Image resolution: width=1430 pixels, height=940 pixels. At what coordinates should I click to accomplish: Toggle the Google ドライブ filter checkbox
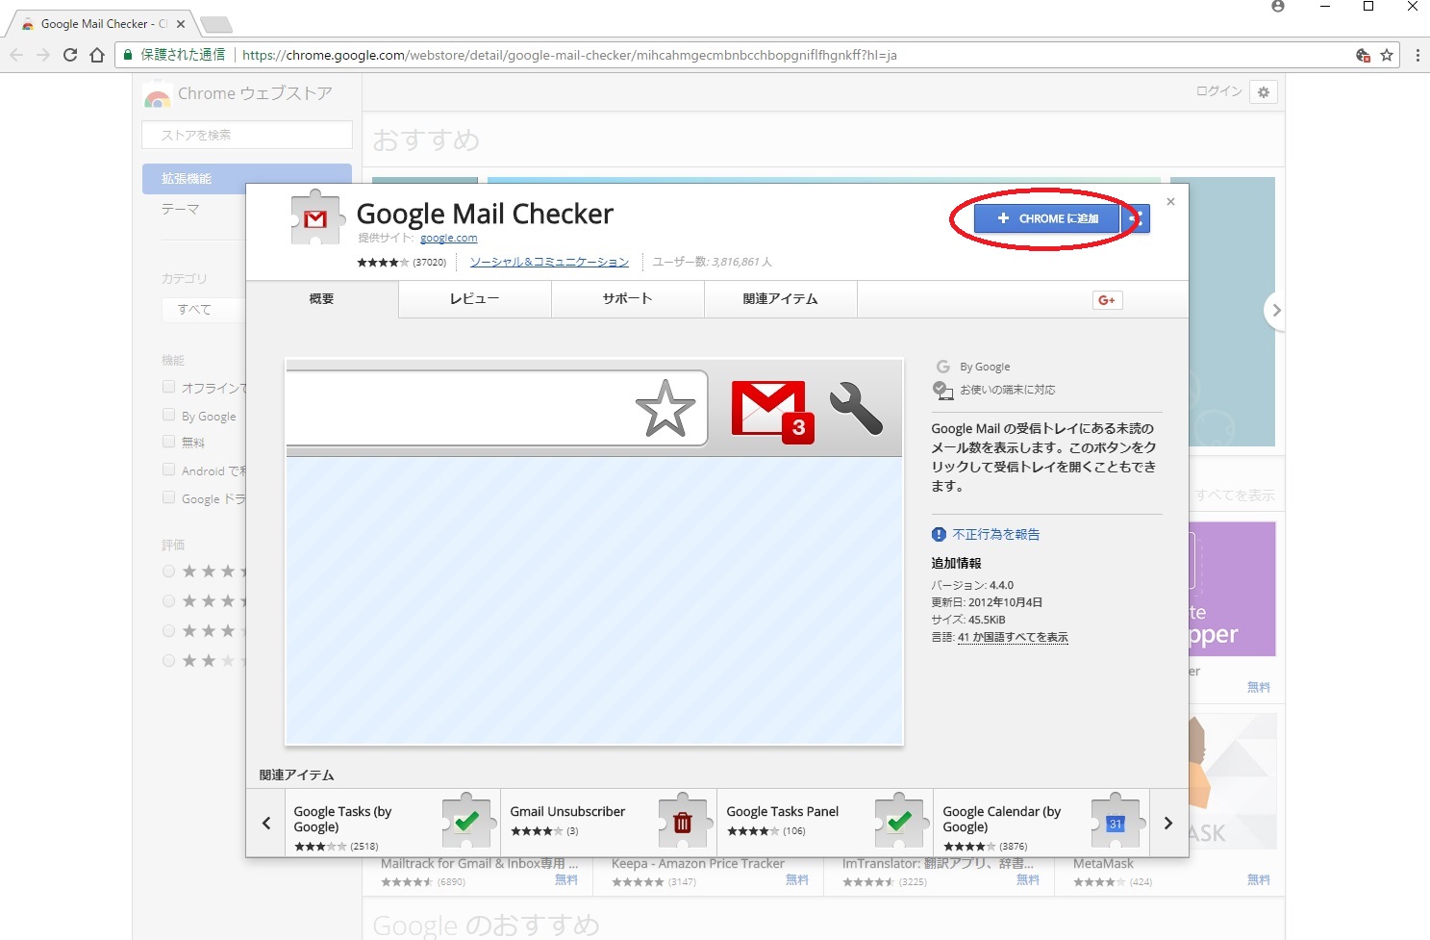169,497
